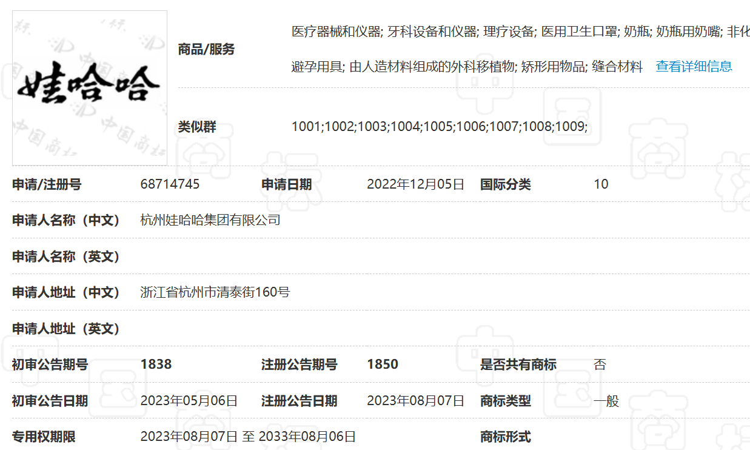The image size is (750, 450).
Task: Click applicant name 杭州娃哈哈集团有限公司
Action: click(x=210, y=220)
